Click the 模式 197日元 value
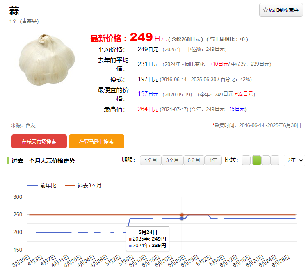Viewport: 306px width, 278px height. coord(148,79)
